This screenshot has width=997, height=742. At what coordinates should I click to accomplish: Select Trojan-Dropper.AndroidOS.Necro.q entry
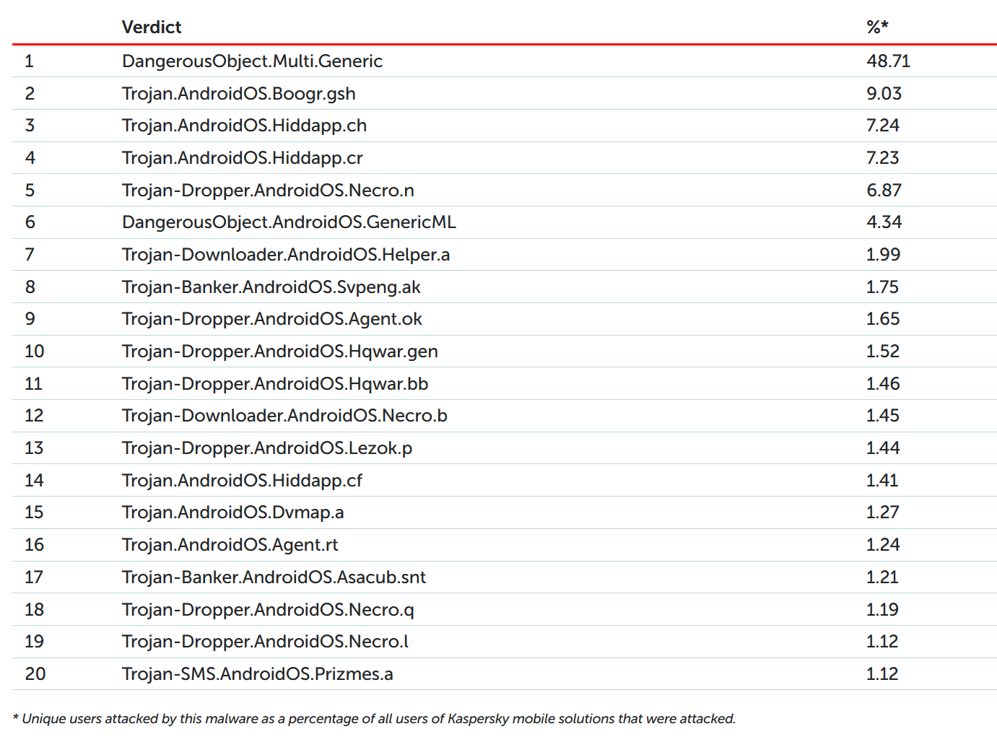[x=268, y=610]
